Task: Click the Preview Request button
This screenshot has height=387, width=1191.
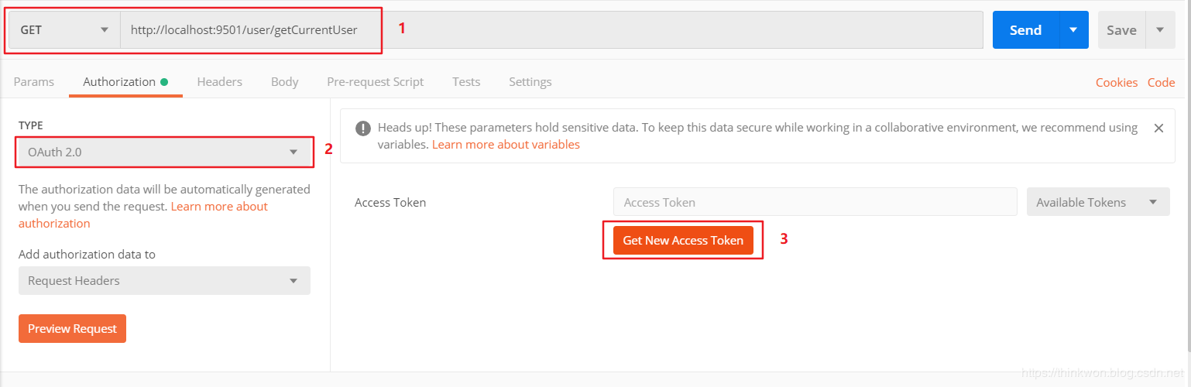Action: 72,329
